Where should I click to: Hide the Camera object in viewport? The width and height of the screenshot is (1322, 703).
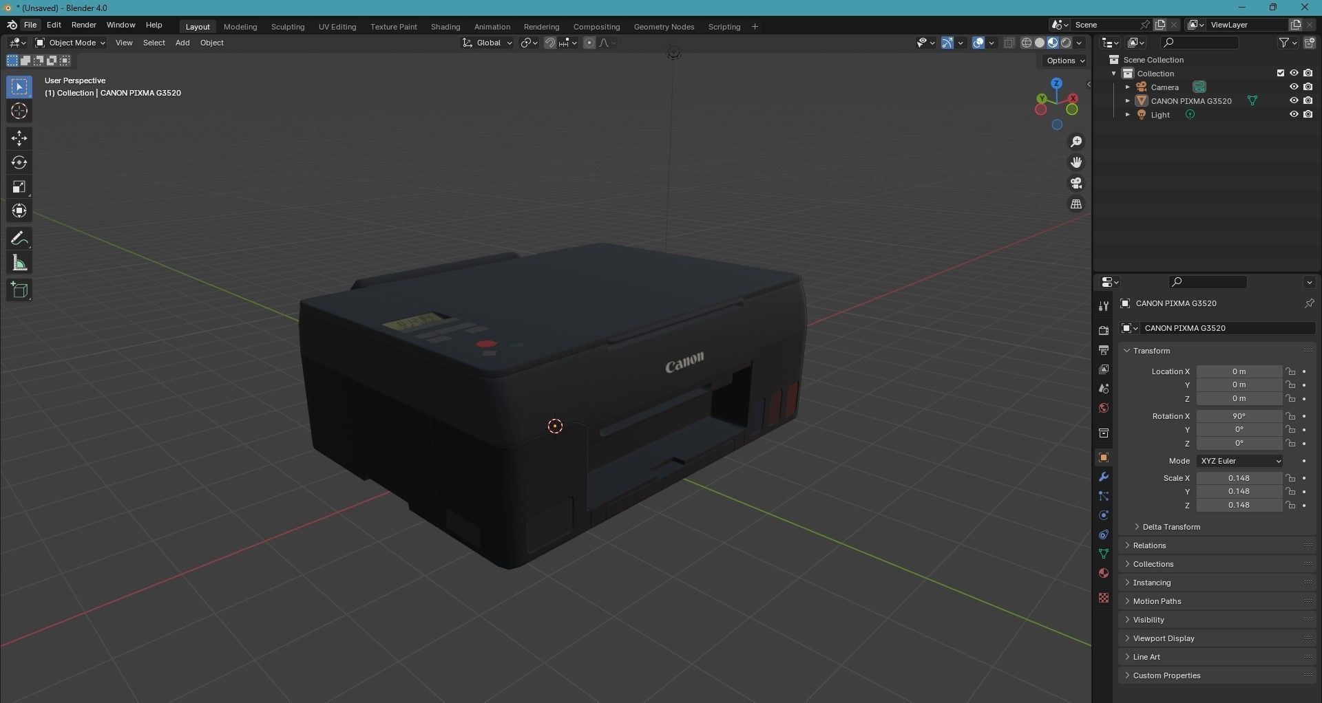point(1294,87)
